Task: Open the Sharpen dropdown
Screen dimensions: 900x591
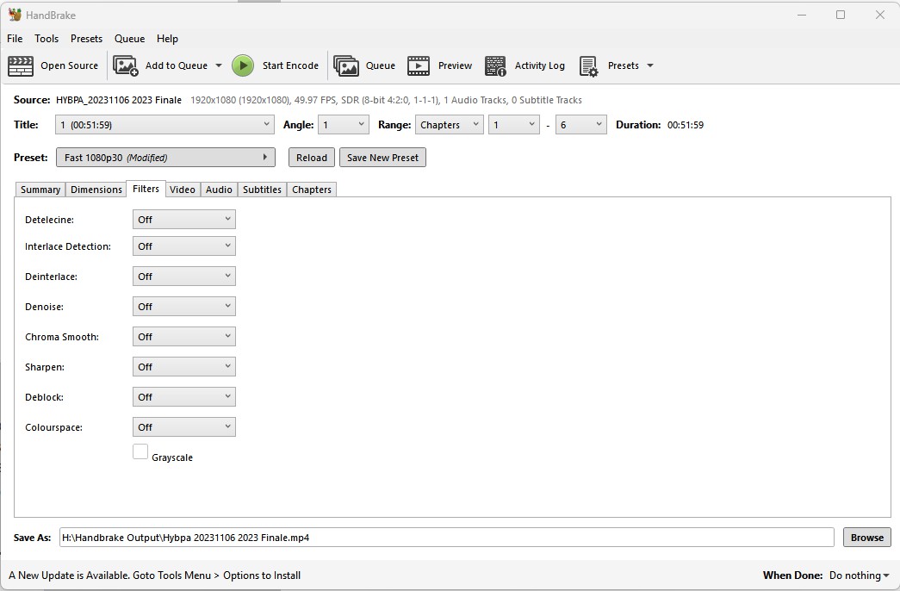Action: point(183,367)
